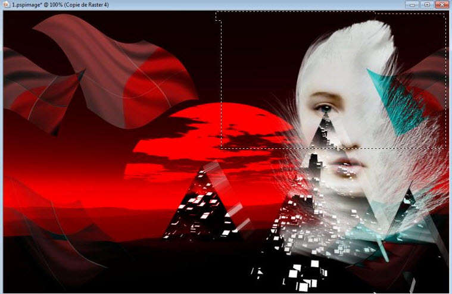Minimize the 1.pspimage window
The image size is (452, 294).
[412, 5]
